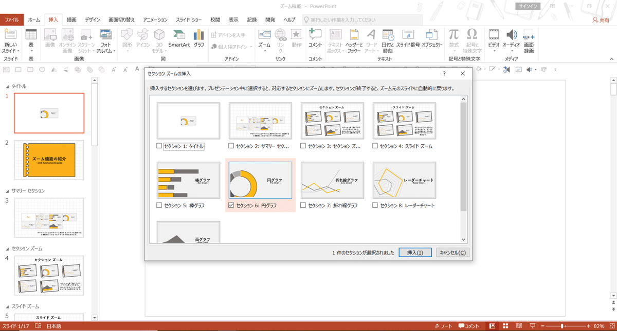
Task: Select slide 2 thumbnail in panel
Action: (49, 160)
